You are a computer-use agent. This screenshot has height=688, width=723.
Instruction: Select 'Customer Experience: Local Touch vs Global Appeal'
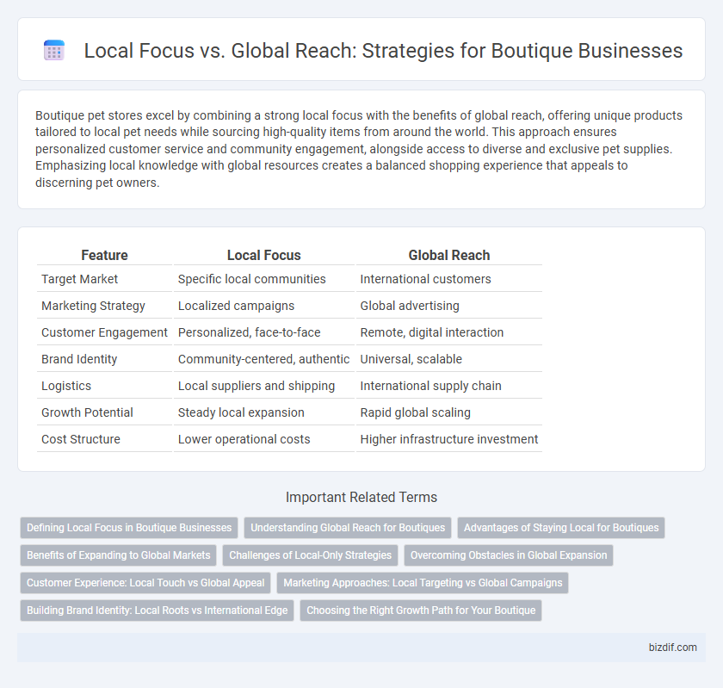point(145,583)
